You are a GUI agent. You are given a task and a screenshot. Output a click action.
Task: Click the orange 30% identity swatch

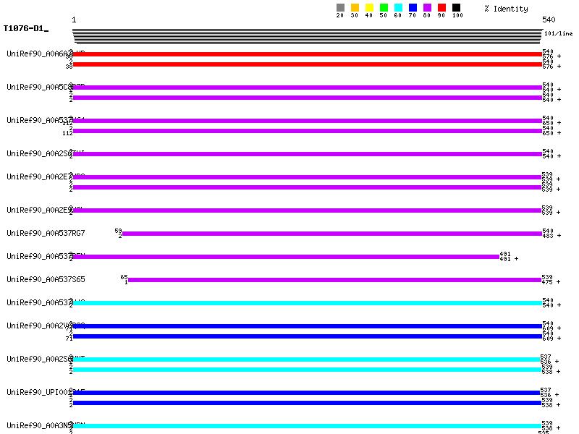click(x=355, y=8)
